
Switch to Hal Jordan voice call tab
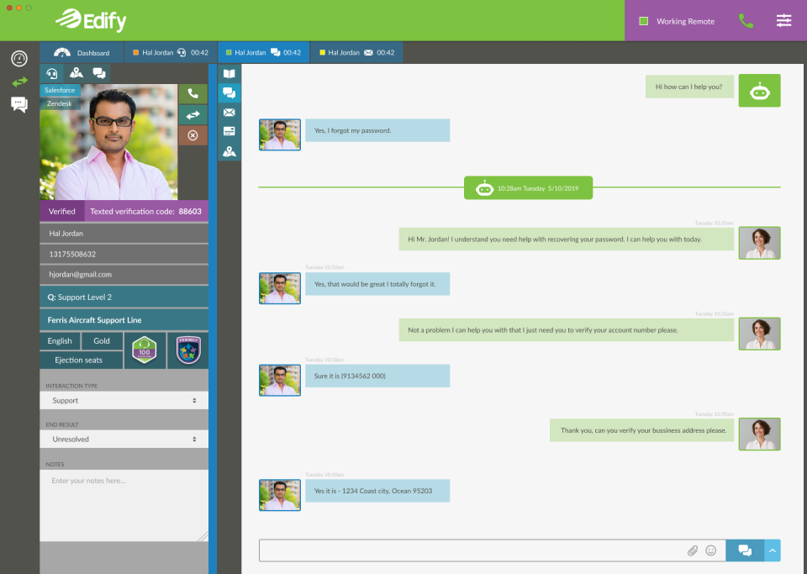pyautogui.click(x=171, y=52)
